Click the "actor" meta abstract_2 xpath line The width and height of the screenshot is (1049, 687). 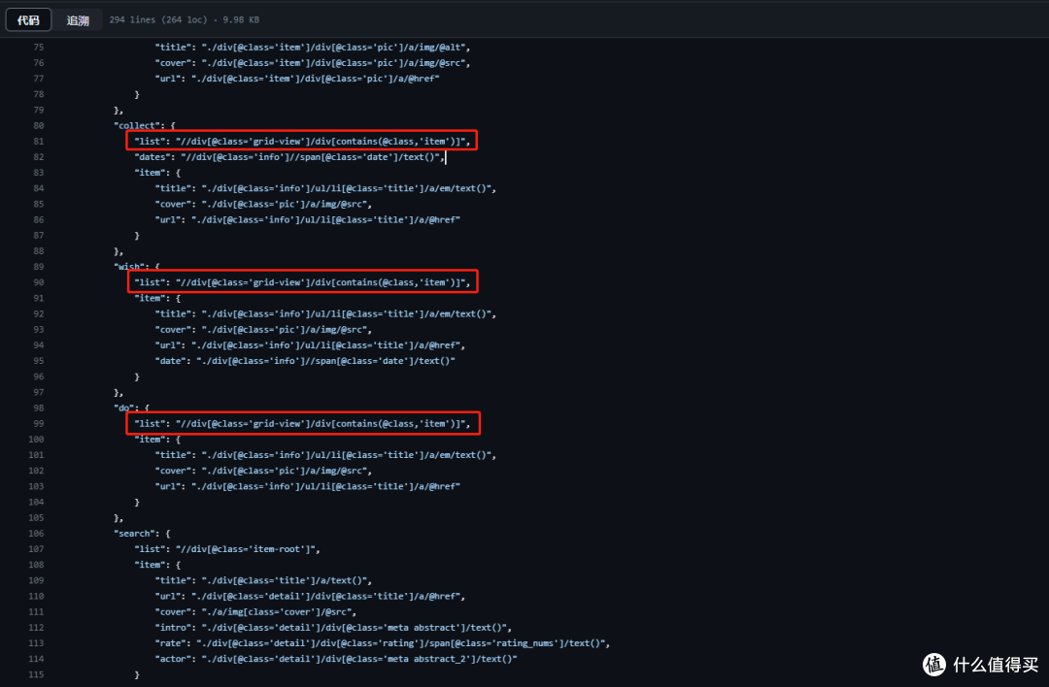pyautogui.click(x=336, y=659)
